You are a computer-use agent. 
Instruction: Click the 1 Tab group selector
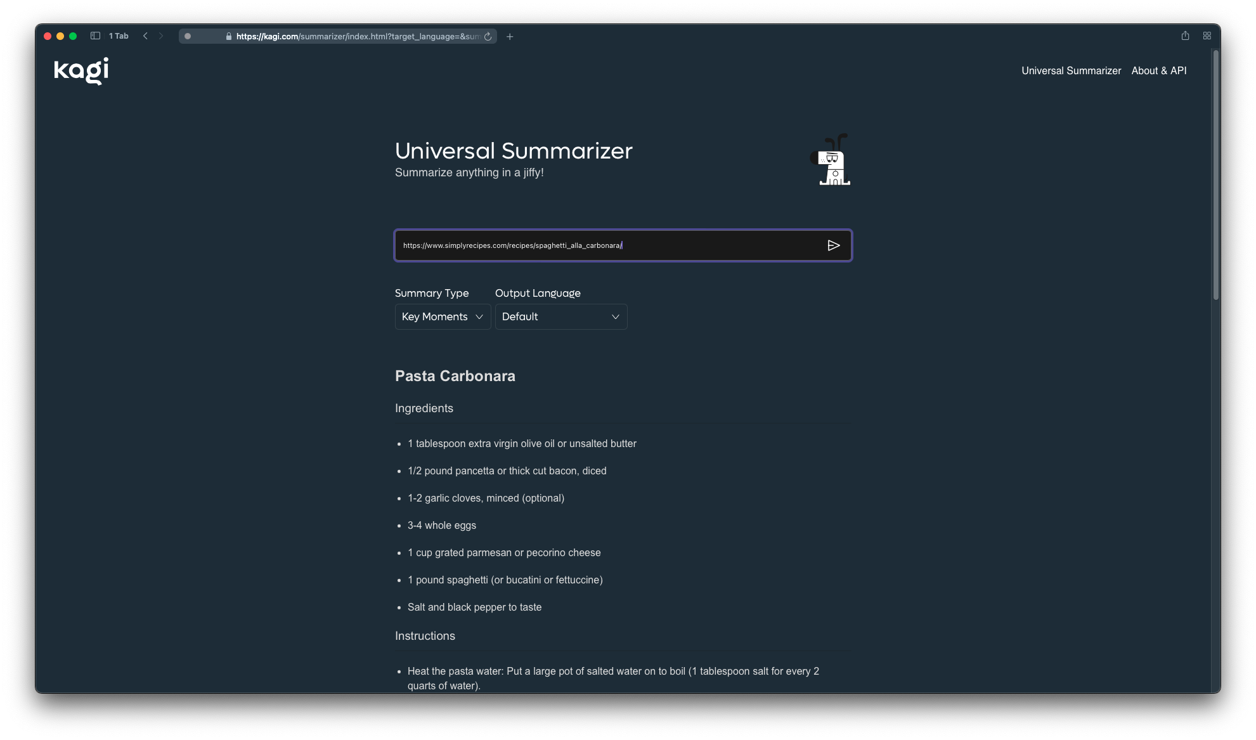[119, 36]
